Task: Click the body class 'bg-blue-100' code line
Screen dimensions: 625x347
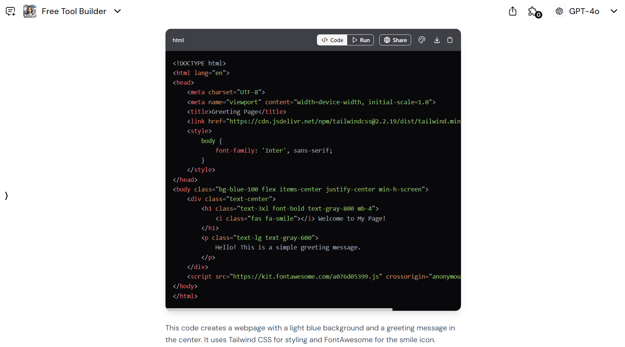Action: pyautogui.click(x=300, y=190)
